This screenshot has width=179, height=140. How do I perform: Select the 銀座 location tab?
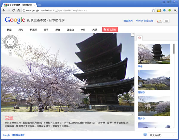click(9, 29)
